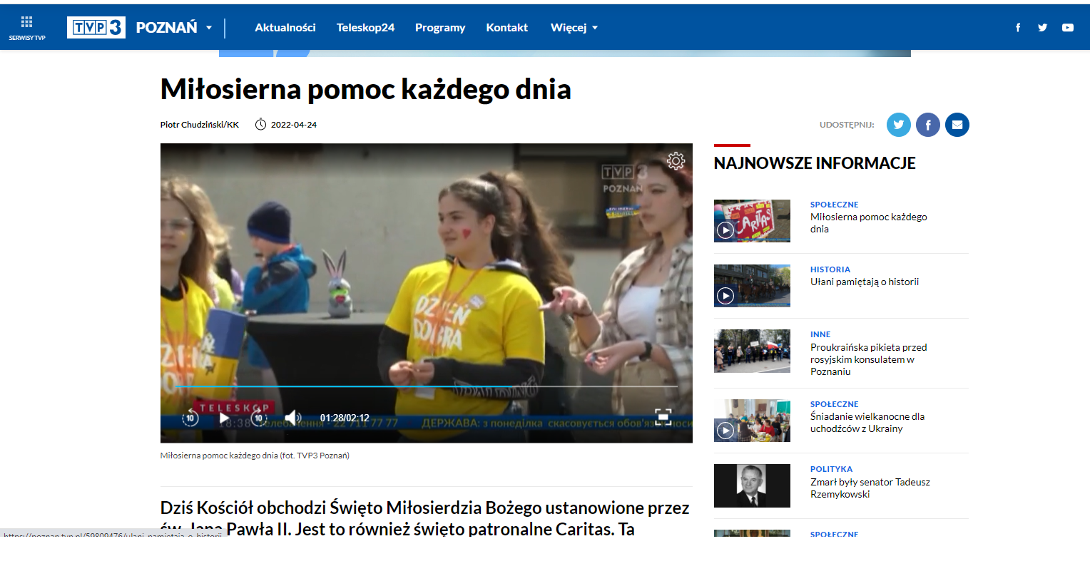This screenshot has height=576, width=1090.
Task: Open "Ułani pamiętają o historii" article
Action: click(x=865, y=282)
